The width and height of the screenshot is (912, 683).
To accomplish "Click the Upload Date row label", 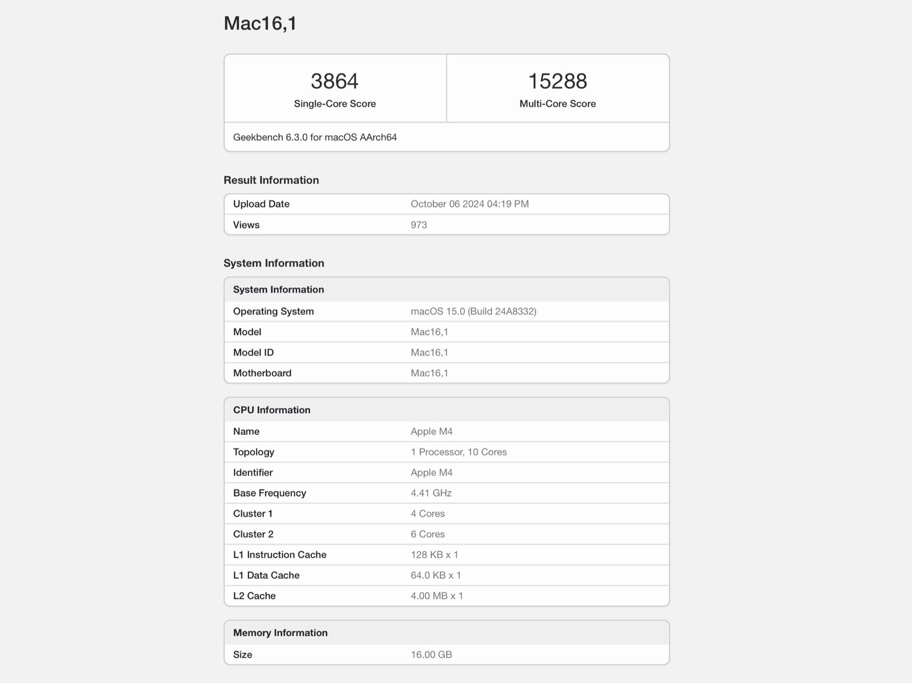I will click(x=261, y=204).
